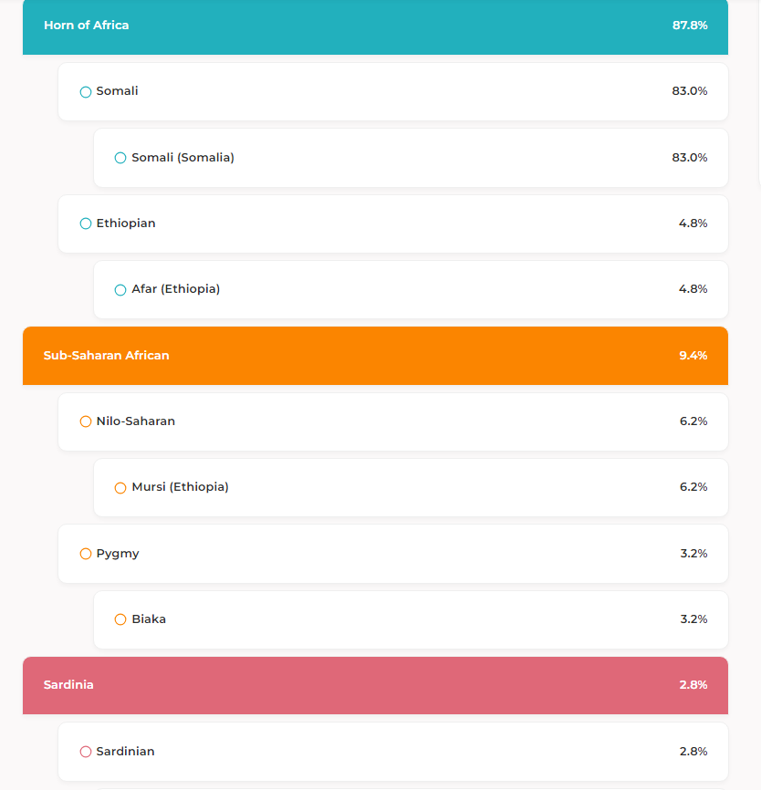The image size is (761, 790).
Task: Select the Sardinian 2.8% row
Action: (x=392, y=752)
